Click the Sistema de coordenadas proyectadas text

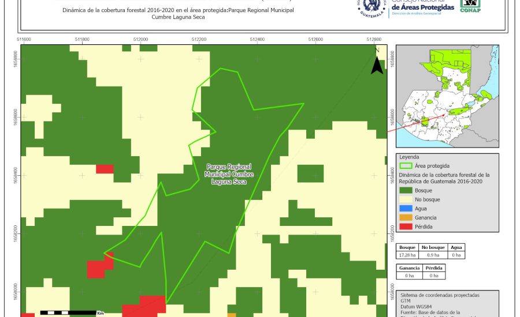[x=439, y=295]
